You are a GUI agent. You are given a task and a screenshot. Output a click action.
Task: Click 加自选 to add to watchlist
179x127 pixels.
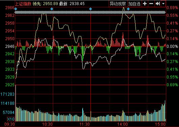pyautogui.click(x=134, y=4)
